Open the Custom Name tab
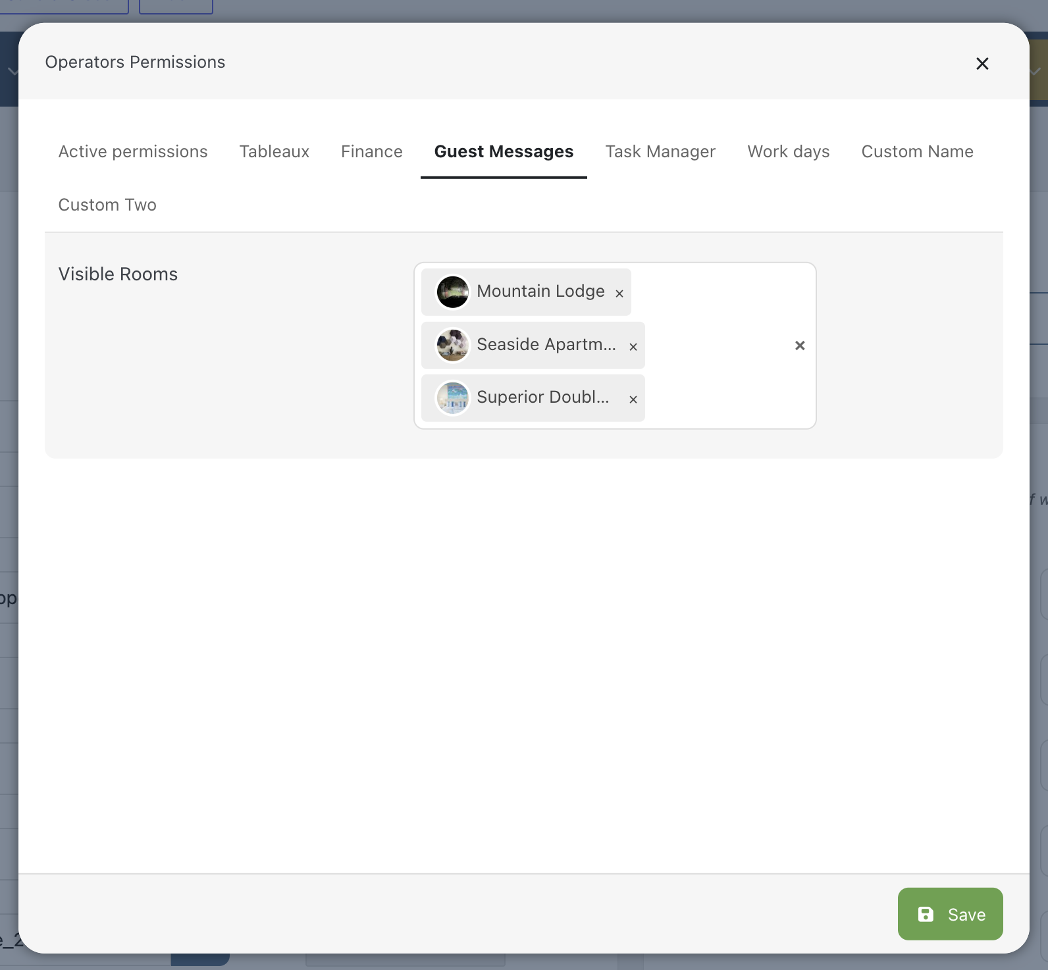The image size is (1048, 970). [x=917, y=151]
